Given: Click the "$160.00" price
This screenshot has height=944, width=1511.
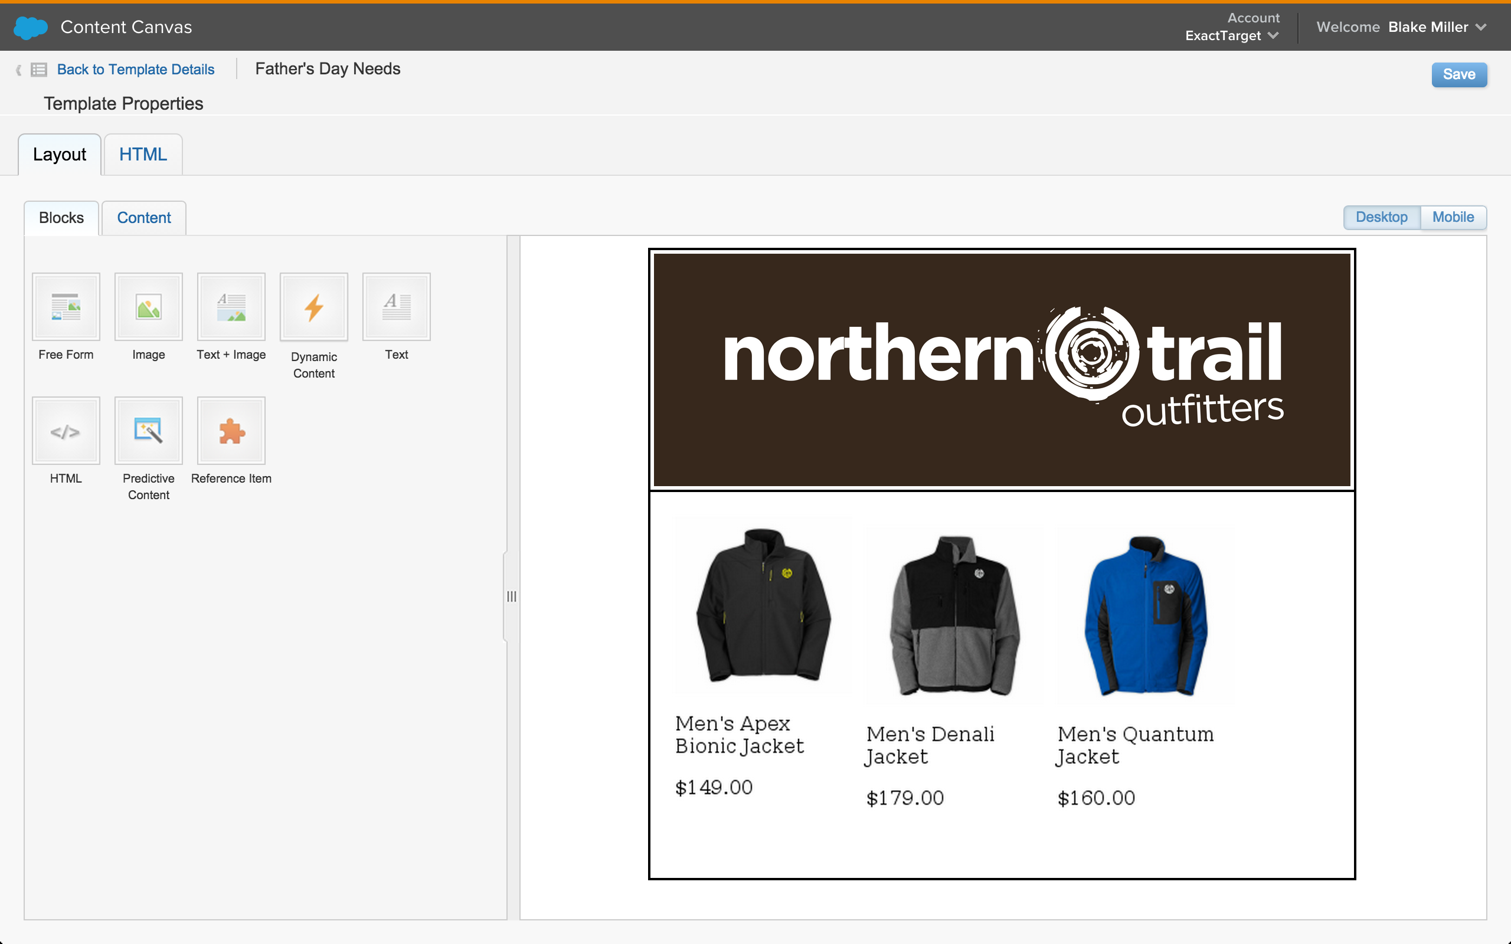Looking at the screenshot, I should [1096, 798].
